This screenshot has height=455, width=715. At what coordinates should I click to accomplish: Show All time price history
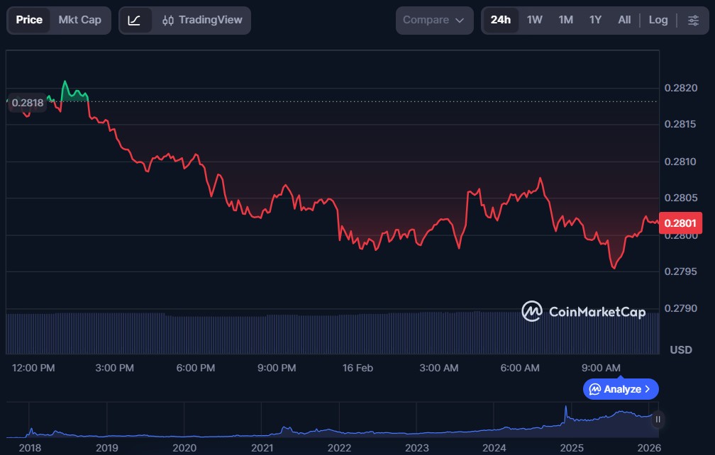tap(624, 20)
